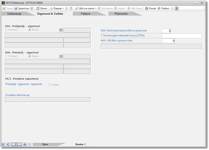Click 7. Komercijalni referentni broj label

pyautogui.click(x=122, y=36)
